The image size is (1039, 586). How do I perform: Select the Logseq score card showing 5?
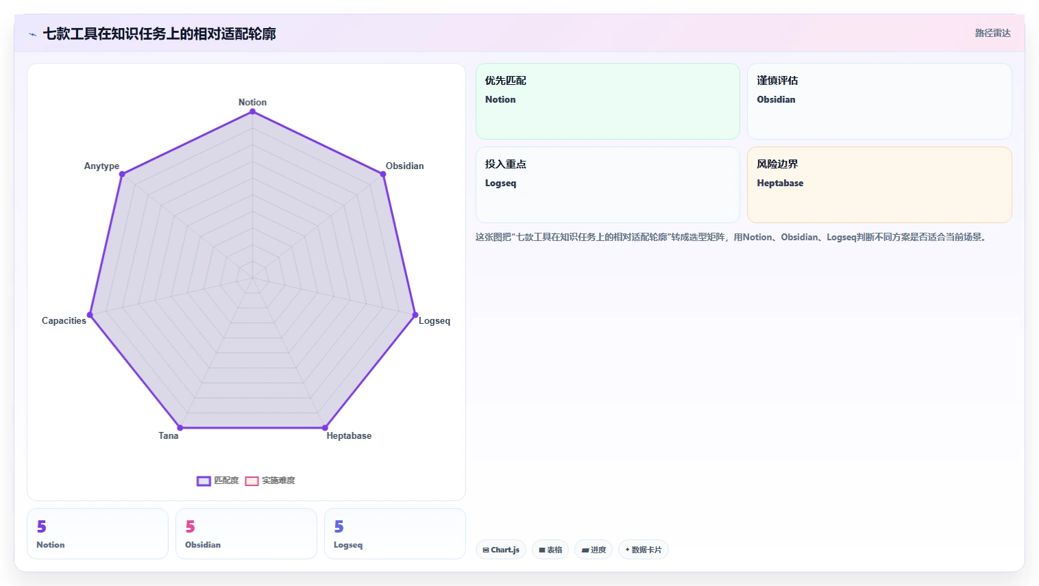[395, 533]
